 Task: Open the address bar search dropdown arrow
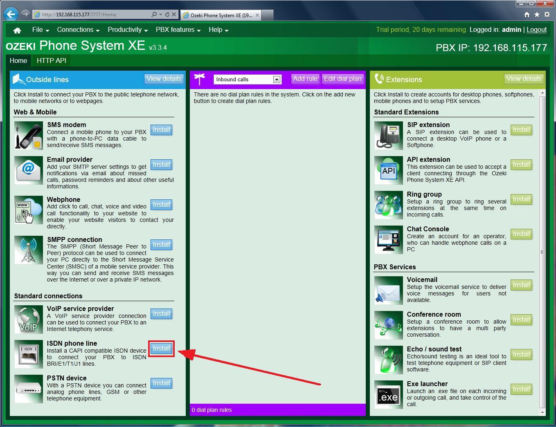(160, 14)
